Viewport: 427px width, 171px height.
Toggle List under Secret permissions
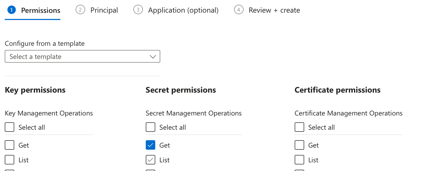(x=151, y=160)
